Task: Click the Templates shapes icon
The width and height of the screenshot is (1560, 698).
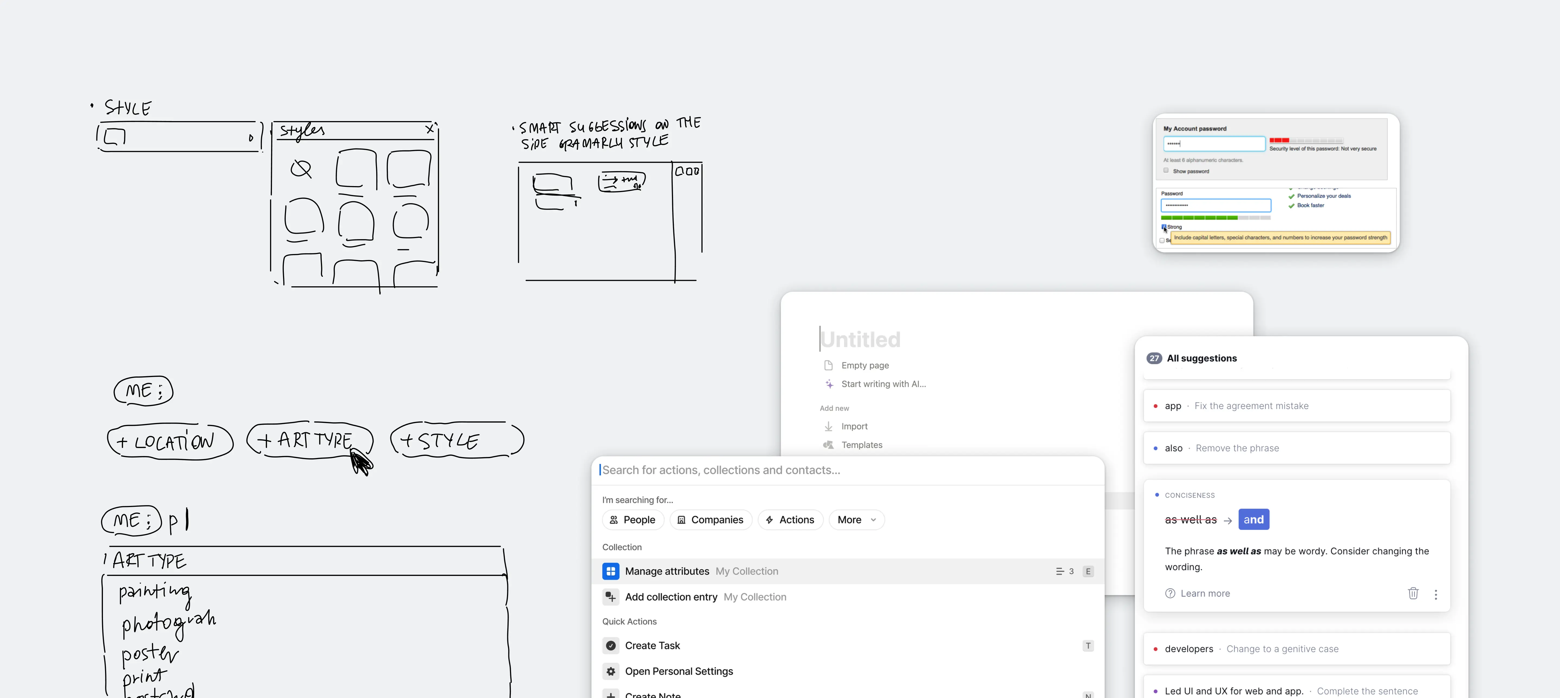Action: click(828, 445)
